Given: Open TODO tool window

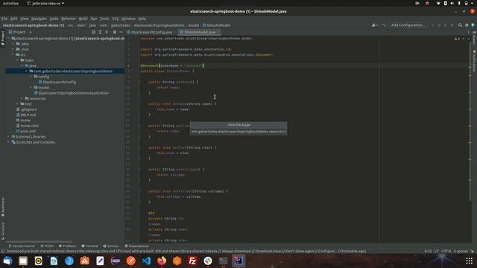Looking at the screenshot, I should coord(47,246).
